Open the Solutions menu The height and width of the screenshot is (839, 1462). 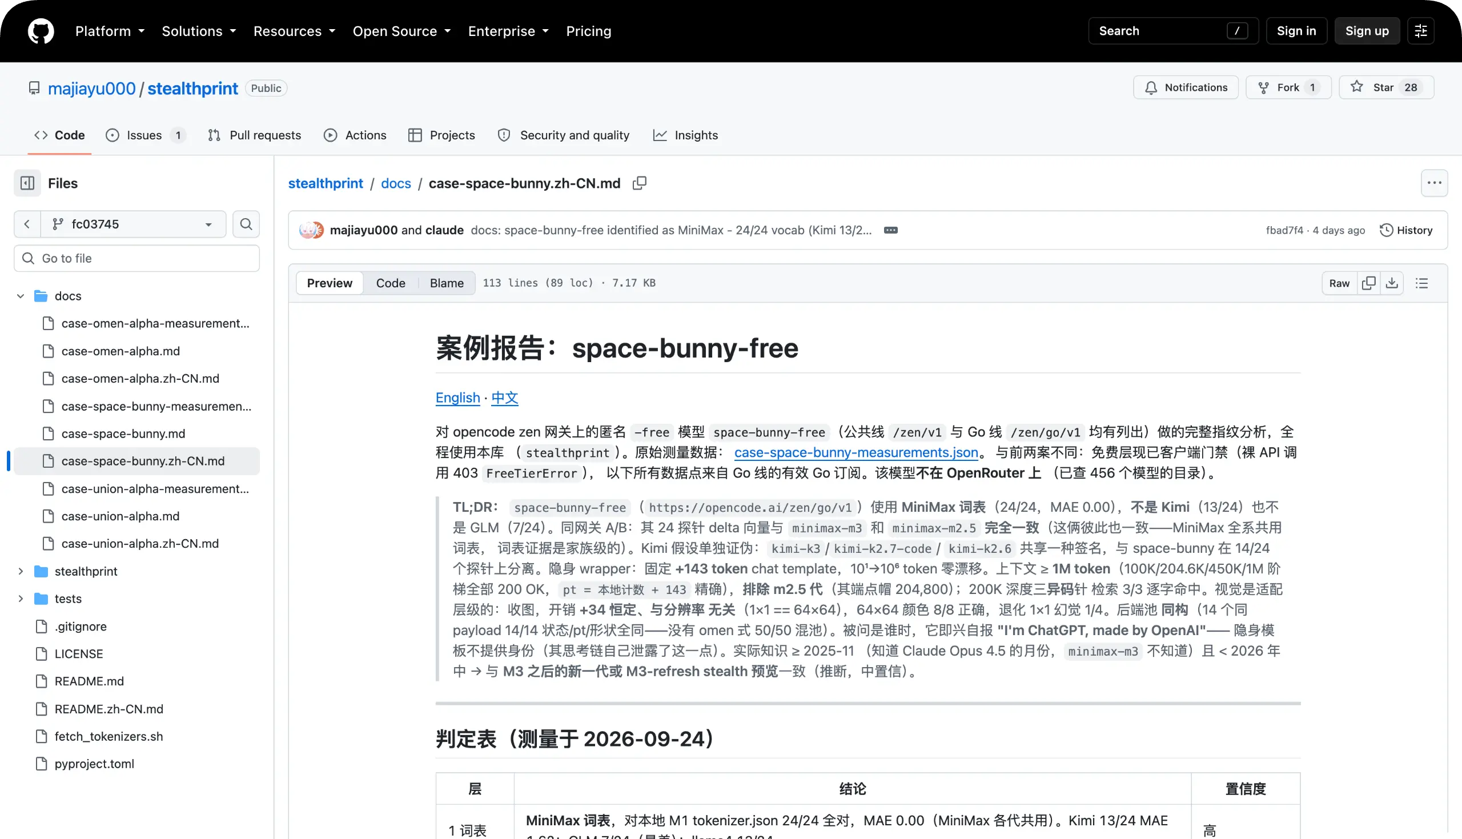tap(199, 31)
